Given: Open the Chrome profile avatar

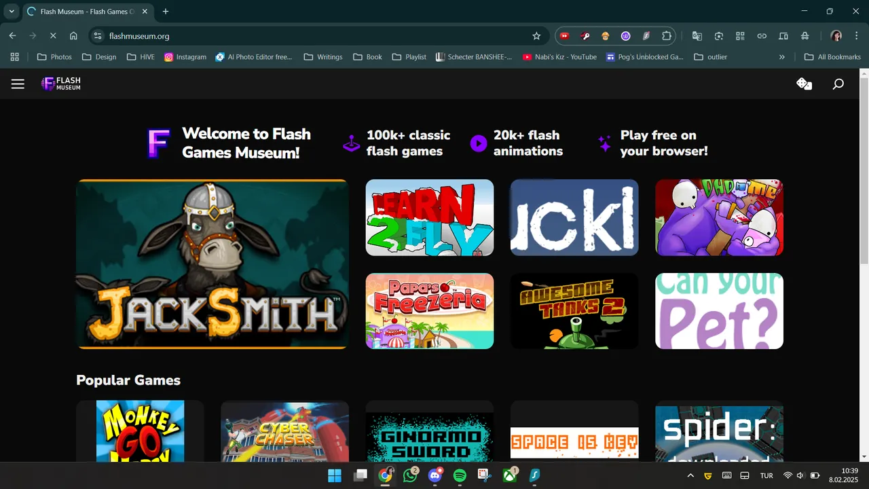Looking at the screenshot, I should pyautogui.click(x=836, y=36).
